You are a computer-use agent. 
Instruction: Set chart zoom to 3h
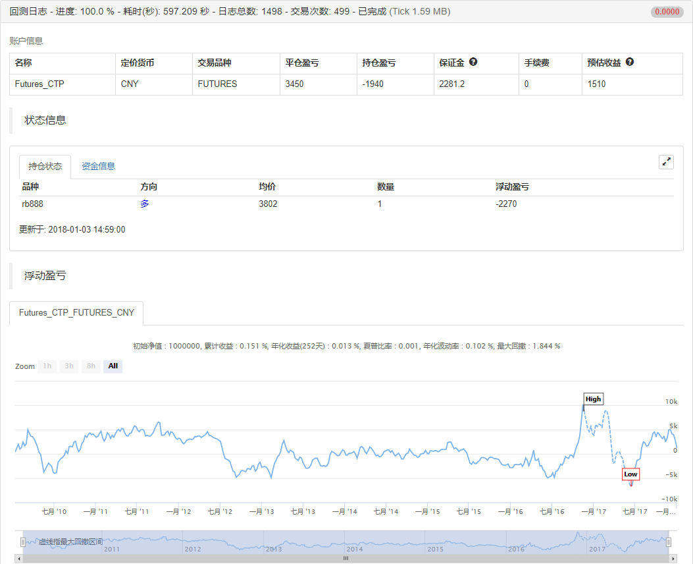[x=69, y=366]
